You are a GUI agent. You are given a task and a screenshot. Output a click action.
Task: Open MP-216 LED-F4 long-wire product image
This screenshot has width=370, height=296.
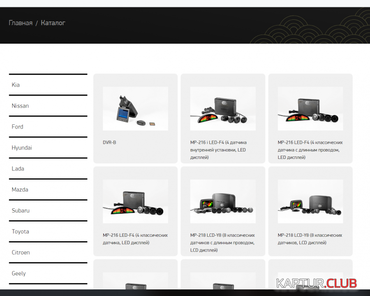(x=310, y=109)
